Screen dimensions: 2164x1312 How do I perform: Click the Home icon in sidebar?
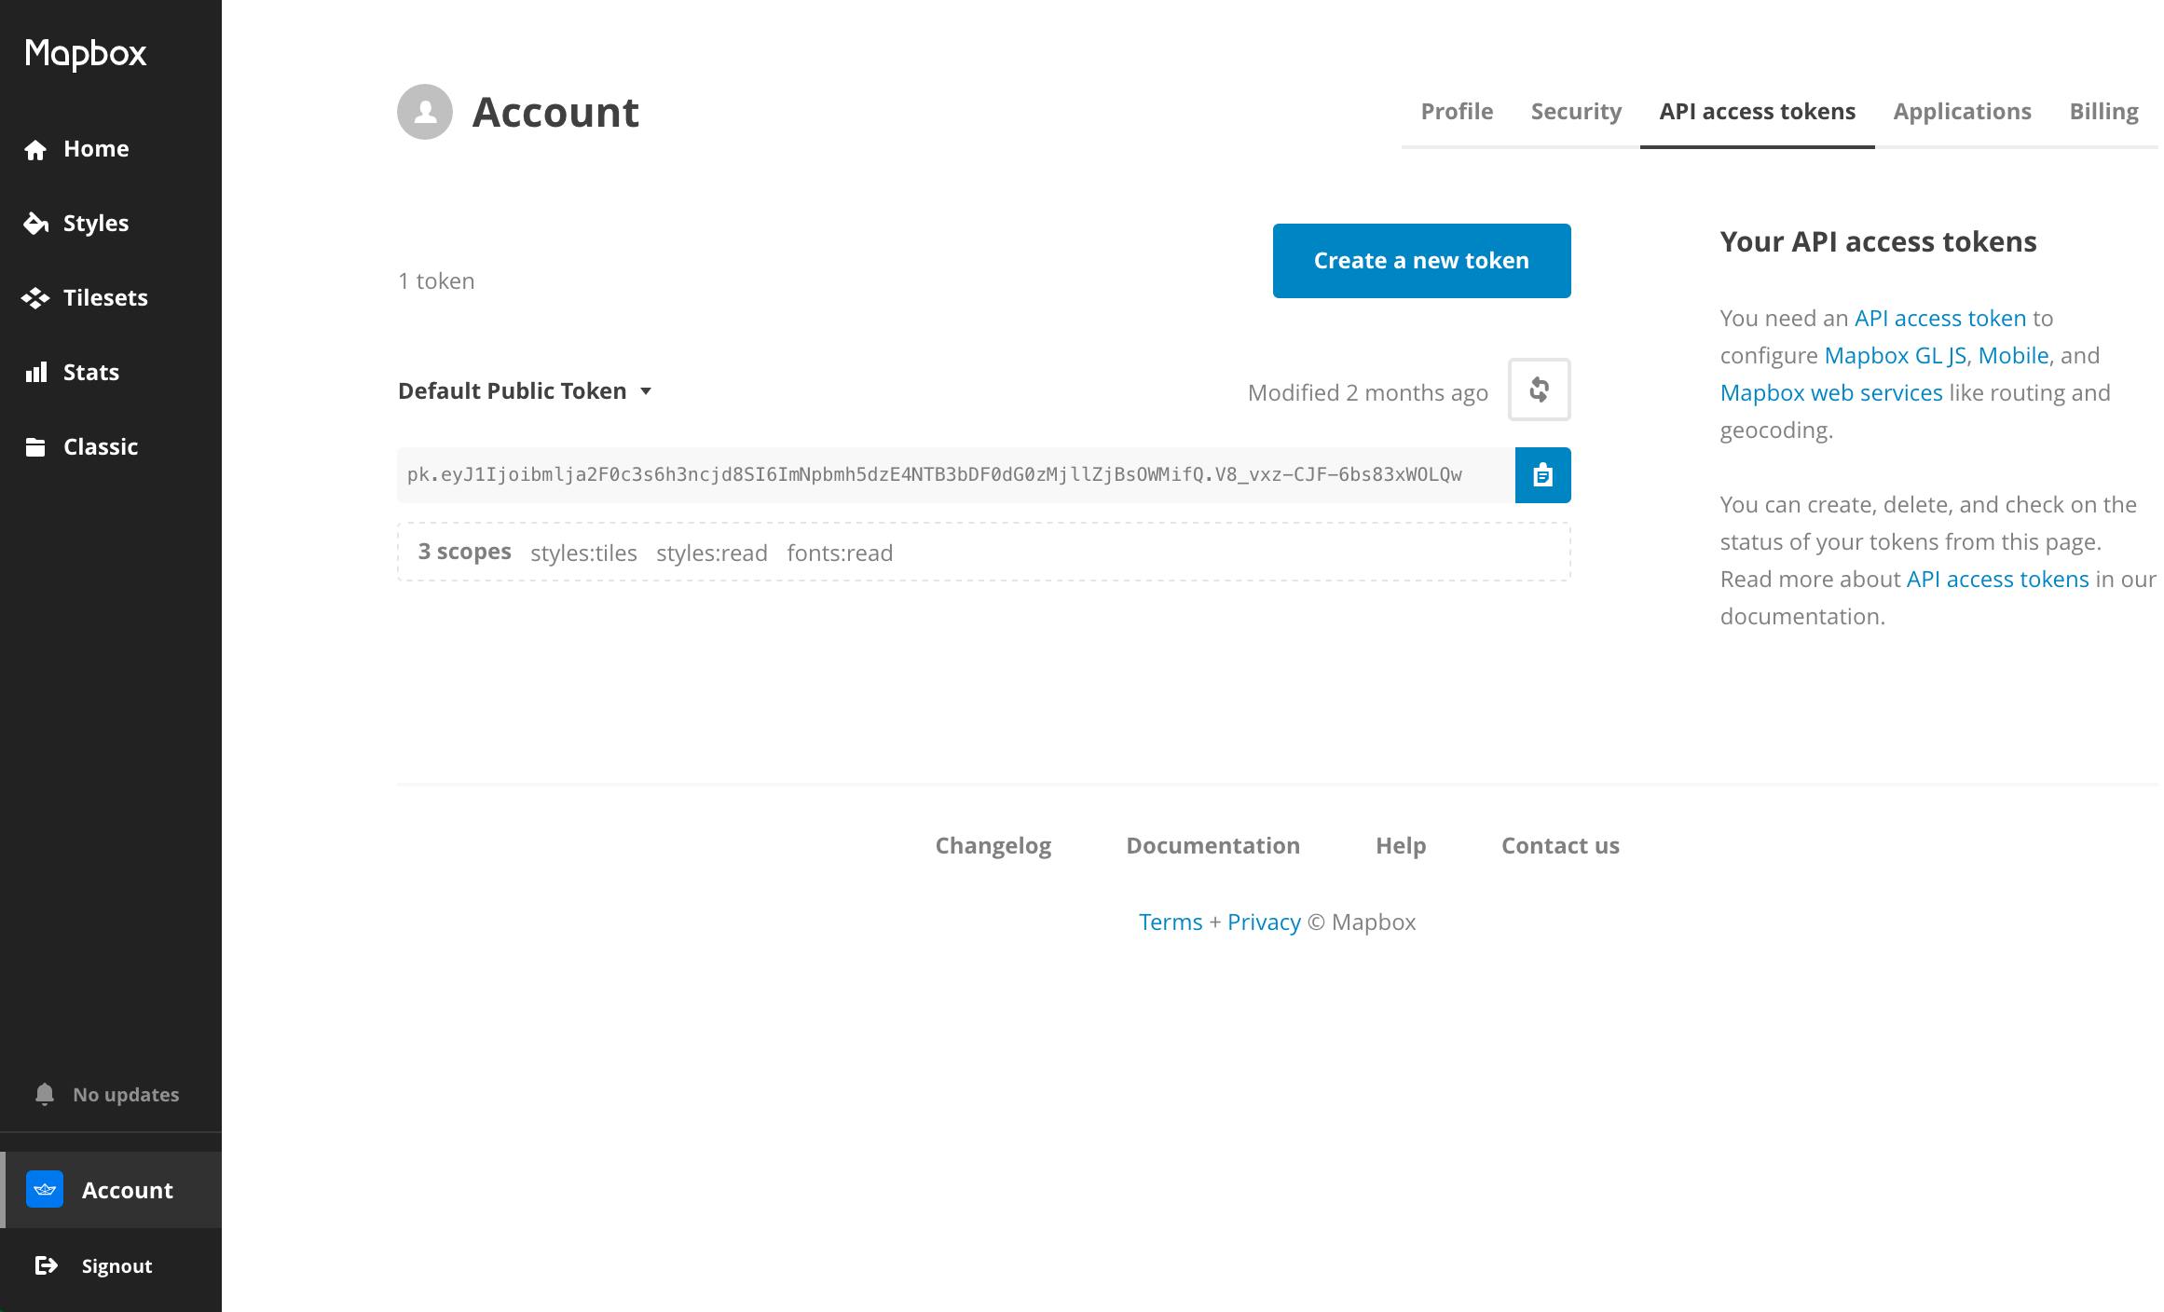point(35,150)
